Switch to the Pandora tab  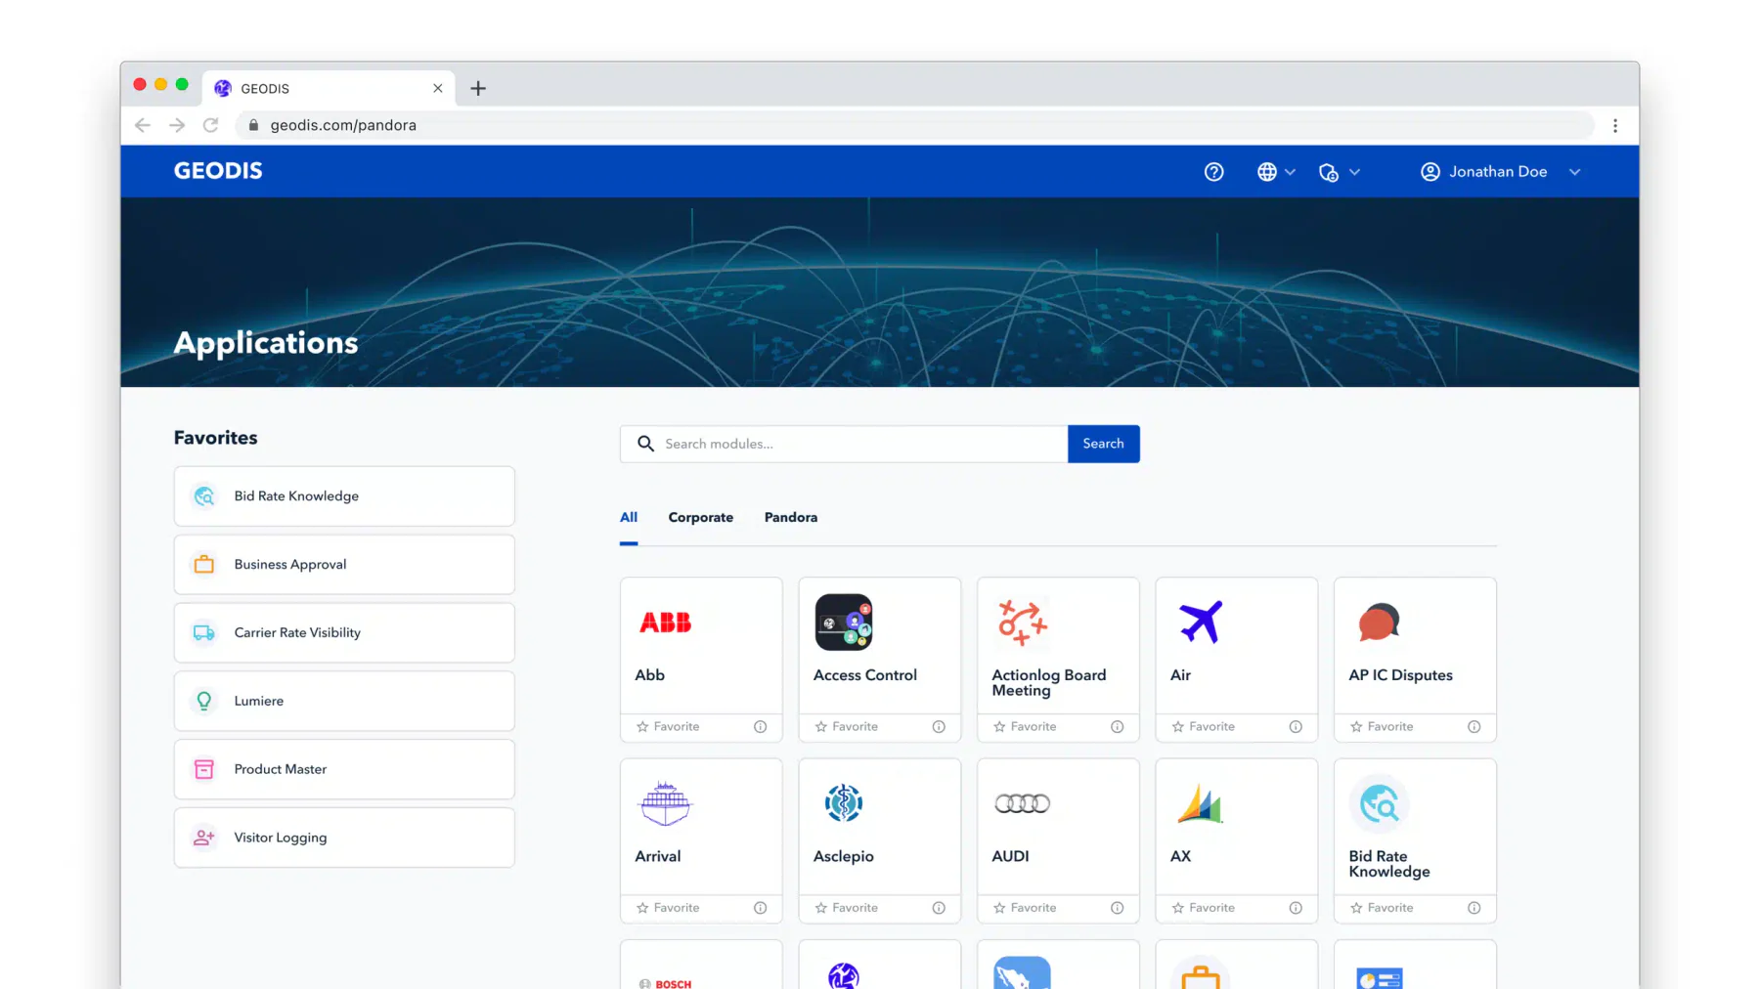coord(790,517)
